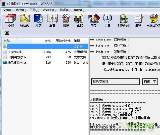Show archive 信息 (Info) icon

tap(108, 18)
